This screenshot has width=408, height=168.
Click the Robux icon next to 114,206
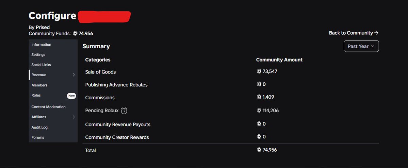tap(259, 110)
